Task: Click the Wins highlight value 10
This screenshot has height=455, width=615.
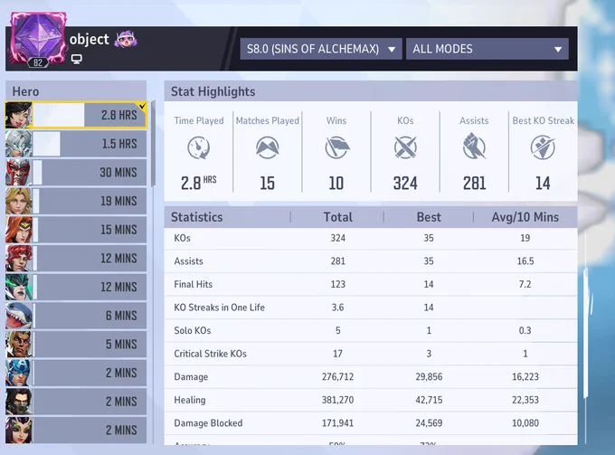Action: (336, 184)
